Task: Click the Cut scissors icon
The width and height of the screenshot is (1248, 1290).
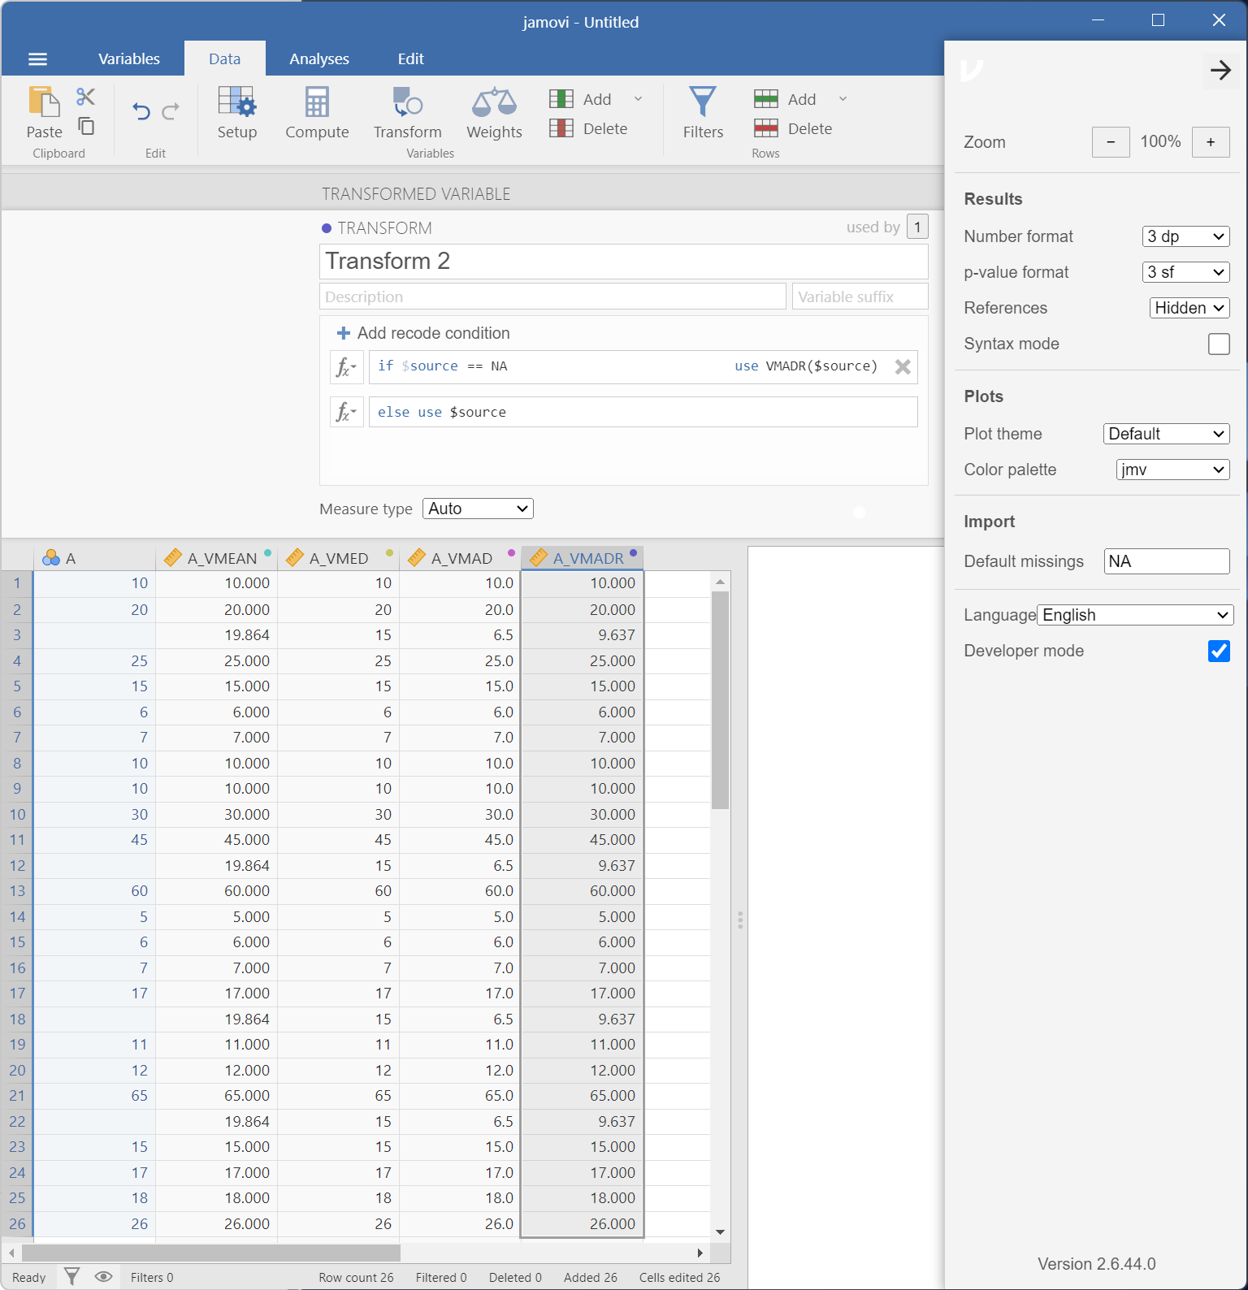Action: click(x=85, y=97)
